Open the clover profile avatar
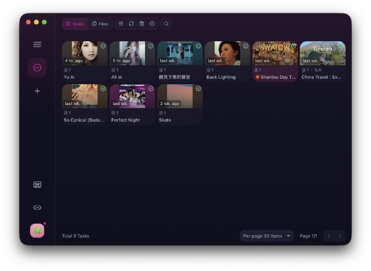 37,230
